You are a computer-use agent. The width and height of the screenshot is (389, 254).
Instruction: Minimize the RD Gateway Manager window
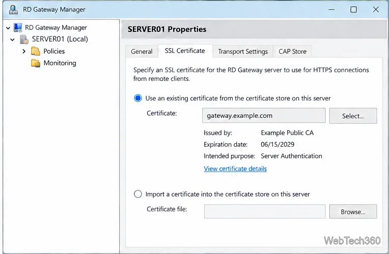point(331,10)
